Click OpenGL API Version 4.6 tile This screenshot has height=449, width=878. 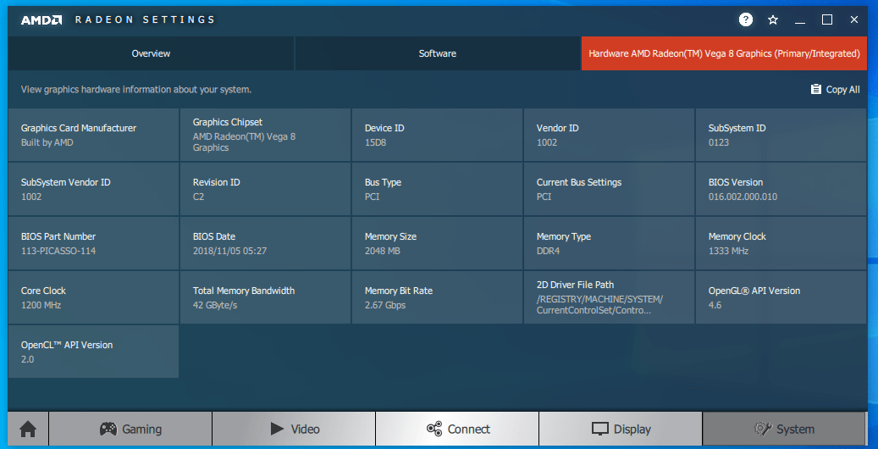point(781,297)
